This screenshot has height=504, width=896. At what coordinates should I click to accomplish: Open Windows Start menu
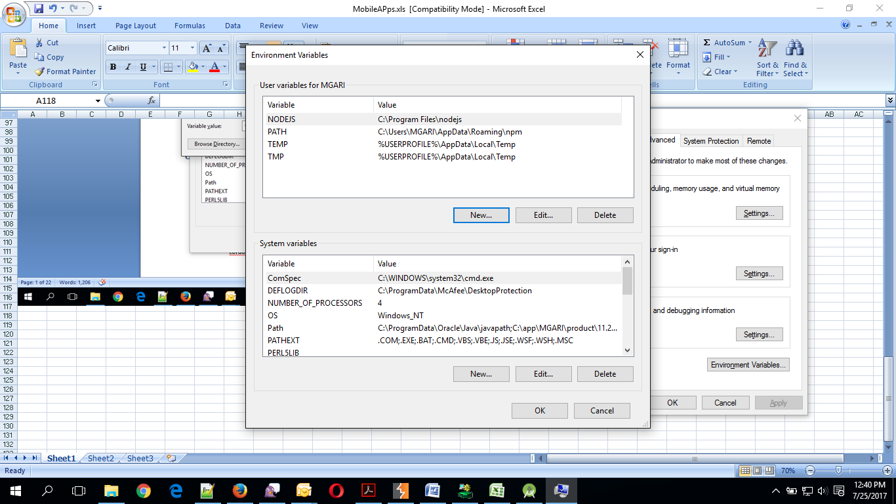(15, 490)
